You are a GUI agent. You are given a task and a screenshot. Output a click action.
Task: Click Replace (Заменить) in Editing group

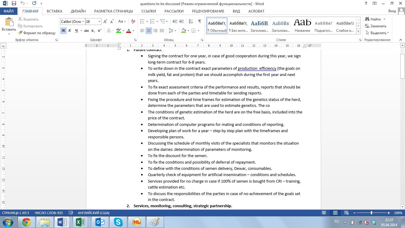click(376, 26)
